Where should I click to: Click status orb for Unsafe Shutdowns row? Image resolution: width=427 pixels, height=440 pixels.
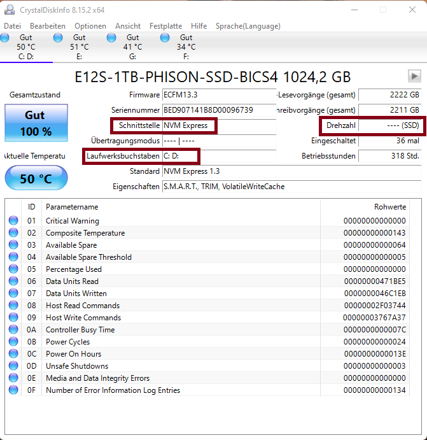[x=13, y=365]
